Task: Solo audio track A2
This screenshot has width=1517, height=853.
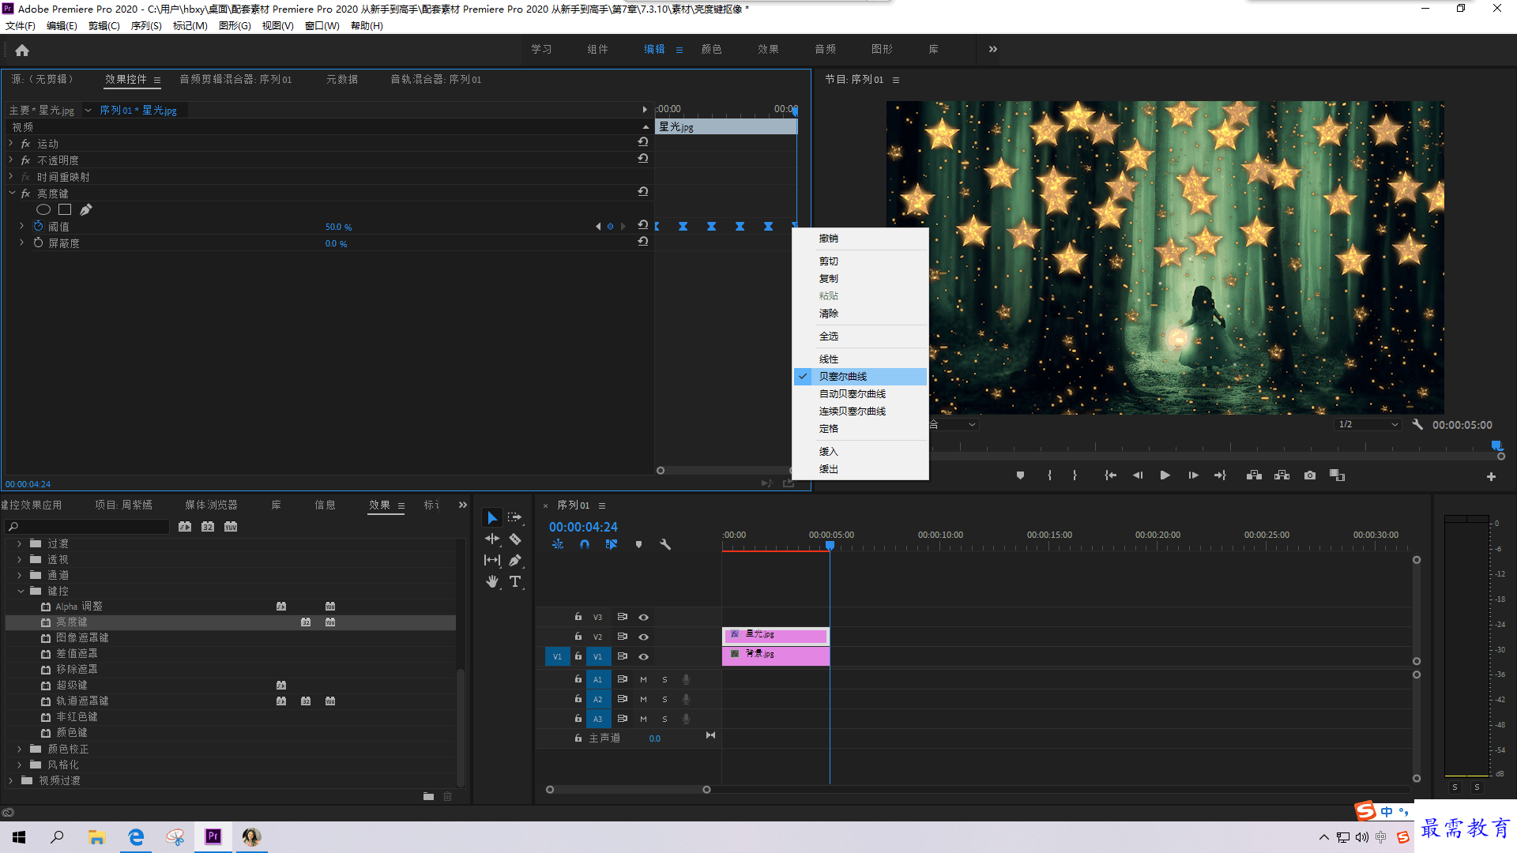Action: (x=664, y=699)
